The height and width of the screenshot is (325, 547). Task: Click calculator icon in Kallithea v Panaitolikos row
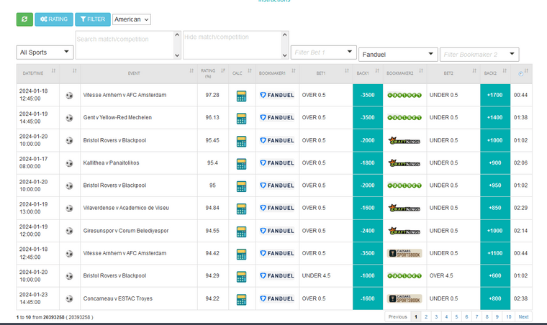(241, 163)
